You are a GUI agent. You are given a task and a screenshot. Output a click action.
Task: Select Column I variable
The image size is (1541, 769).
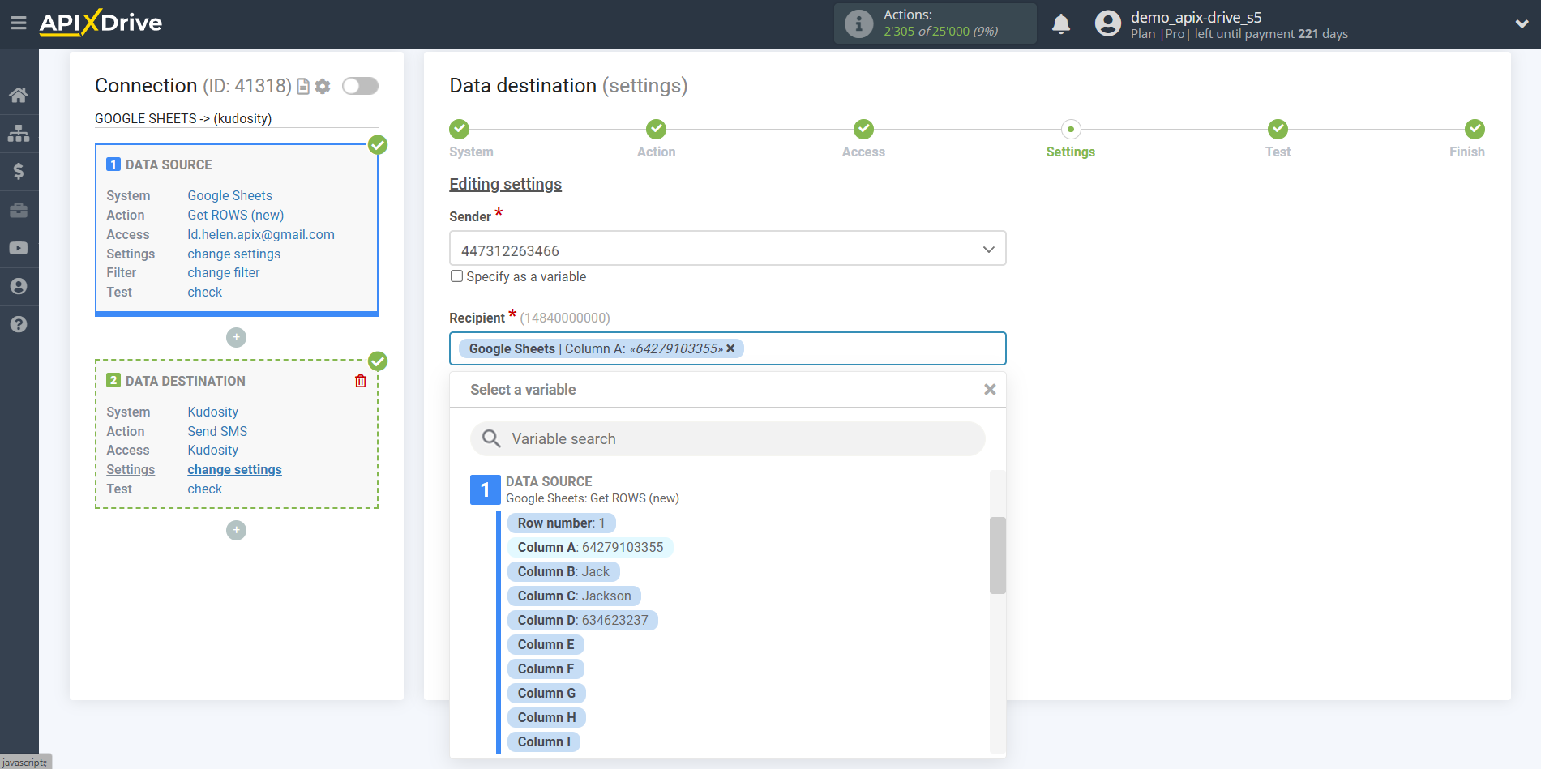pos(544,741)
